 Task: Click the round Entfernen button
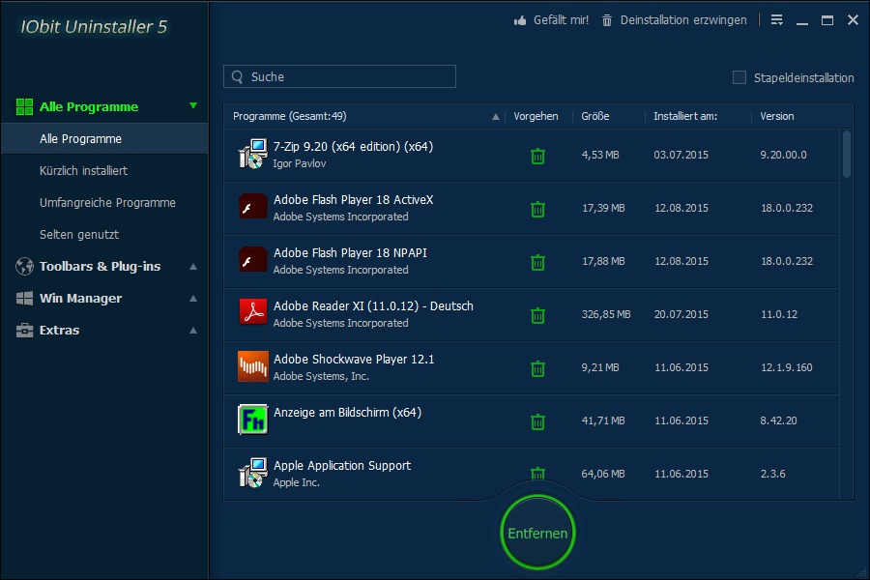point(537,533)
